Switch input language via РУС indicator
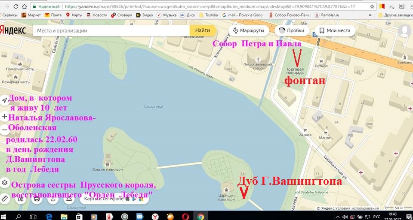Viewport: 413px width, 220px height. [376, 217]
